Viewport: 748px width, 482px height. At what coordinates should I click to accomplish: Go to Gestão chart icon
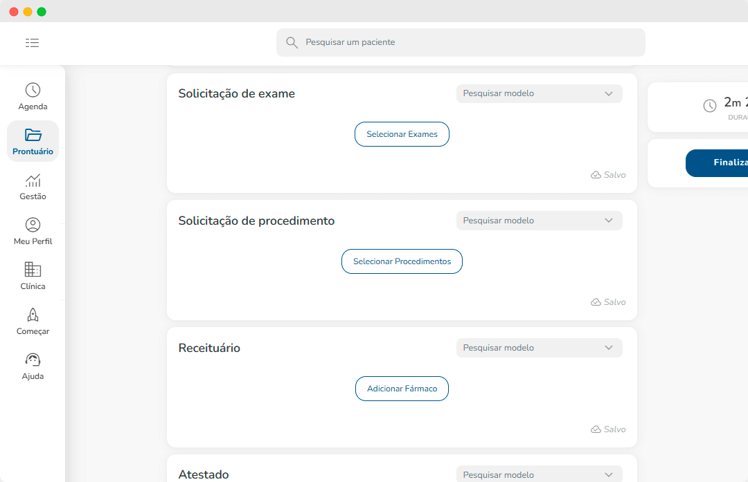33,180
